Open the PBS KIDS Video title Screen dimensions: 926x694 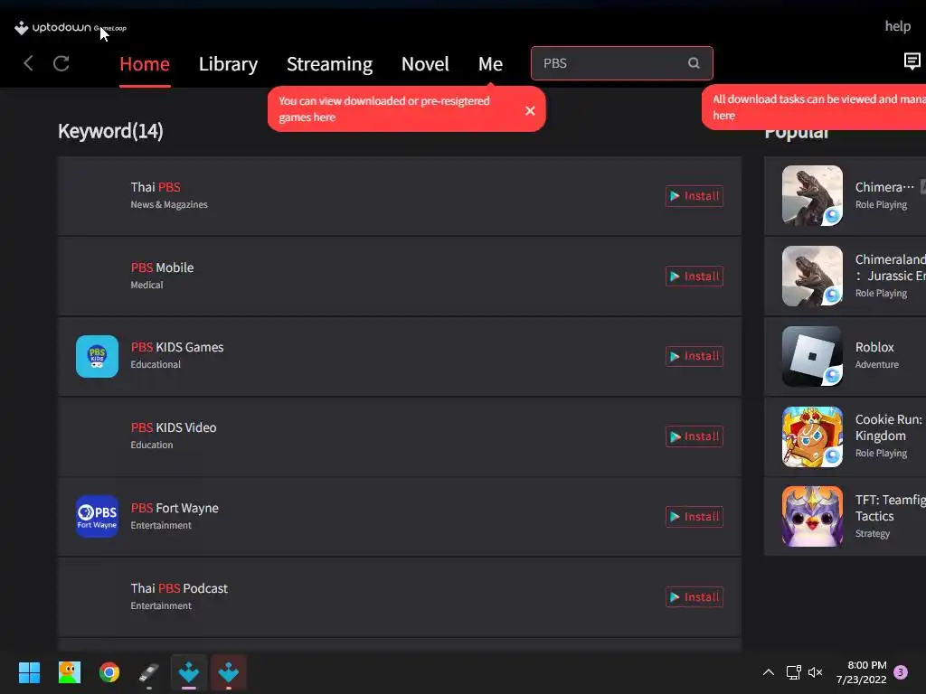174,427
